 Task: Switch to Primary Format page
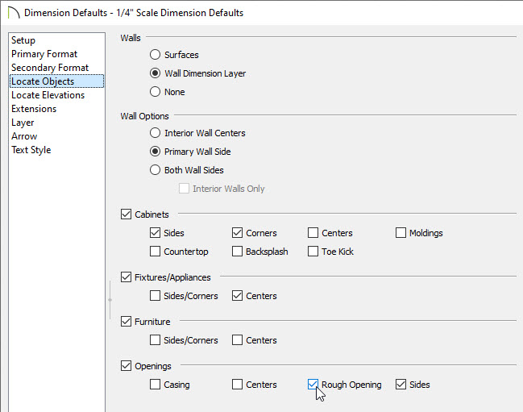pos(44,54)
